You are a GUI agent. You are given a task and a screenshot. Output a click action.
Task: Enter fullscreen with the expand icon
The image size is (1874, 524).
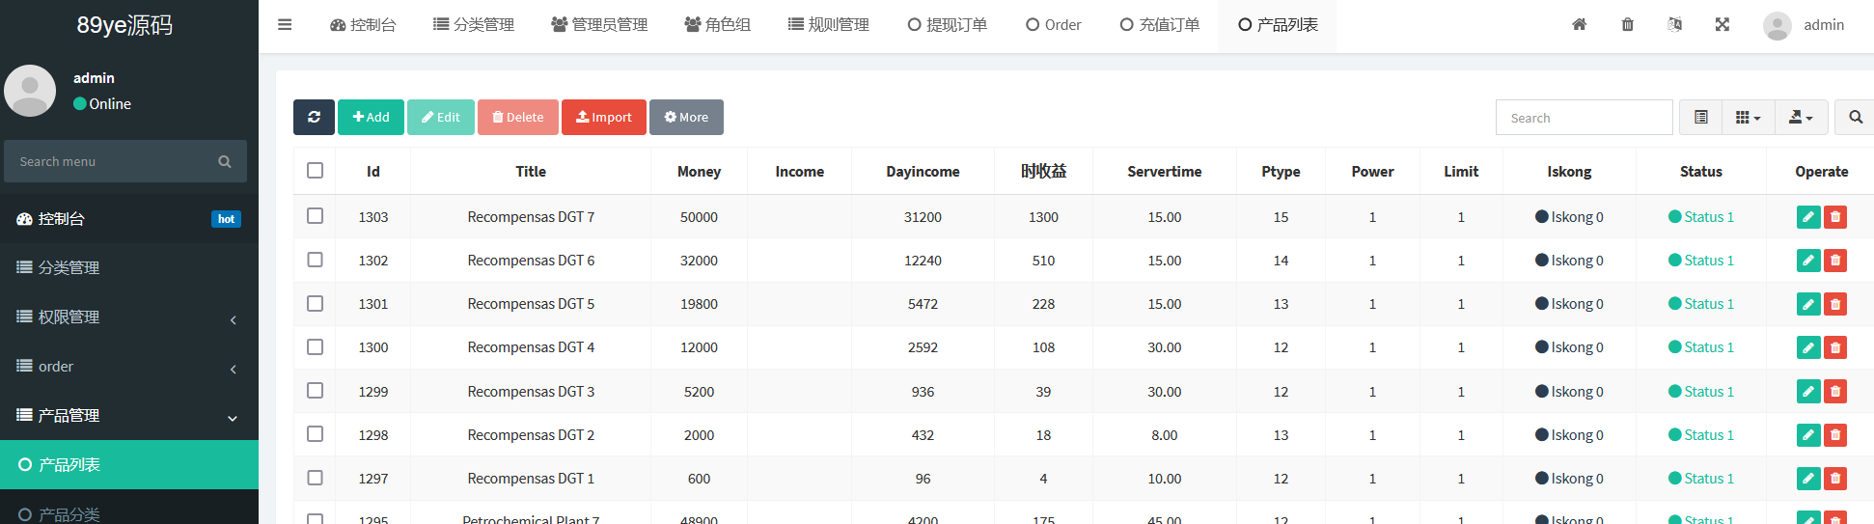[1722, 25]
